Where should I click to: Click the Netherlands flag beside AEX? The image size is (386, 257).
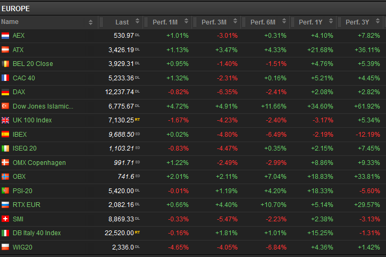click(x=5, y=36)
